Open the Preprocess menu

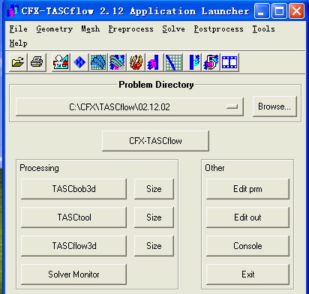click(131, 29)
